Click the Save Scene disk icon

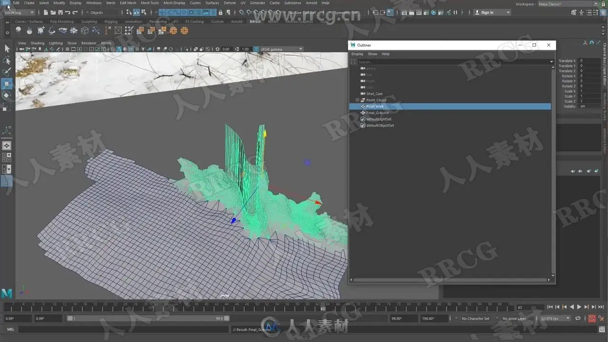(60, 12)
